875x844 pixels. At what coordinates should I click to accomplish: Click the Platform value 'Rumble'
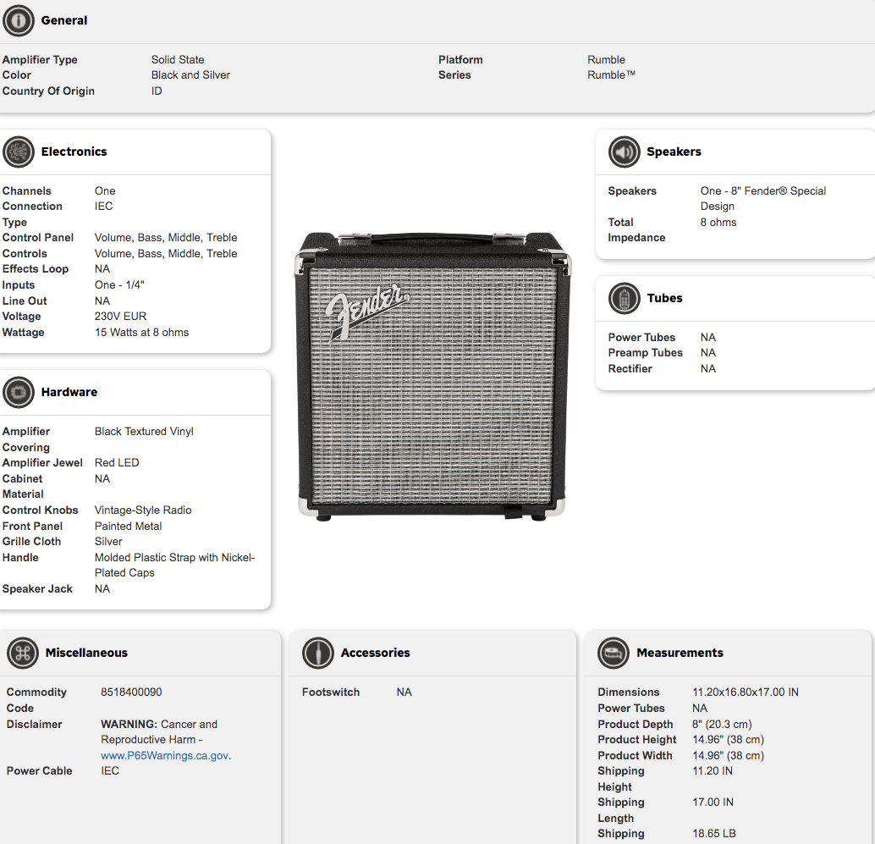coord(606,60)
